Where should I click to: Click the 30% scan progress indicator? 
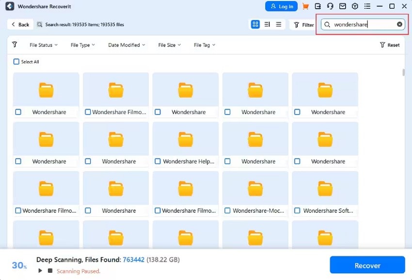(19, 265)
